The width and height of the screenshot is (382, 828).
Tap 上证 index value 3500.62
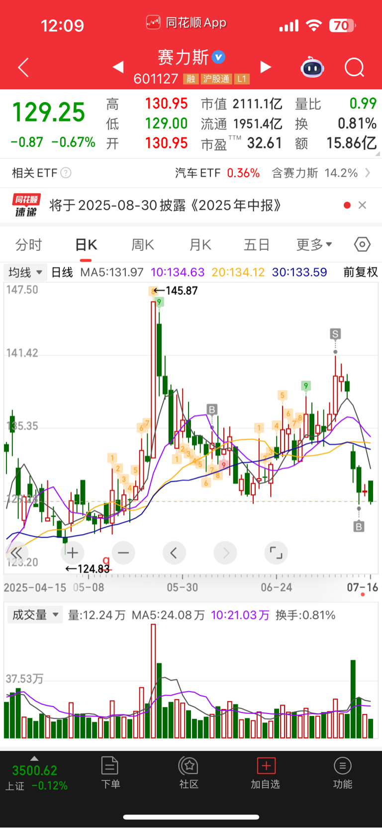click(x=35, y=770)
